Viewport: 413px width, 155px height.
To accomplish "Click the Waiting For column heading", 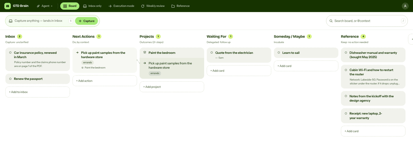I will pyautogui.click(x=216, y=37).
